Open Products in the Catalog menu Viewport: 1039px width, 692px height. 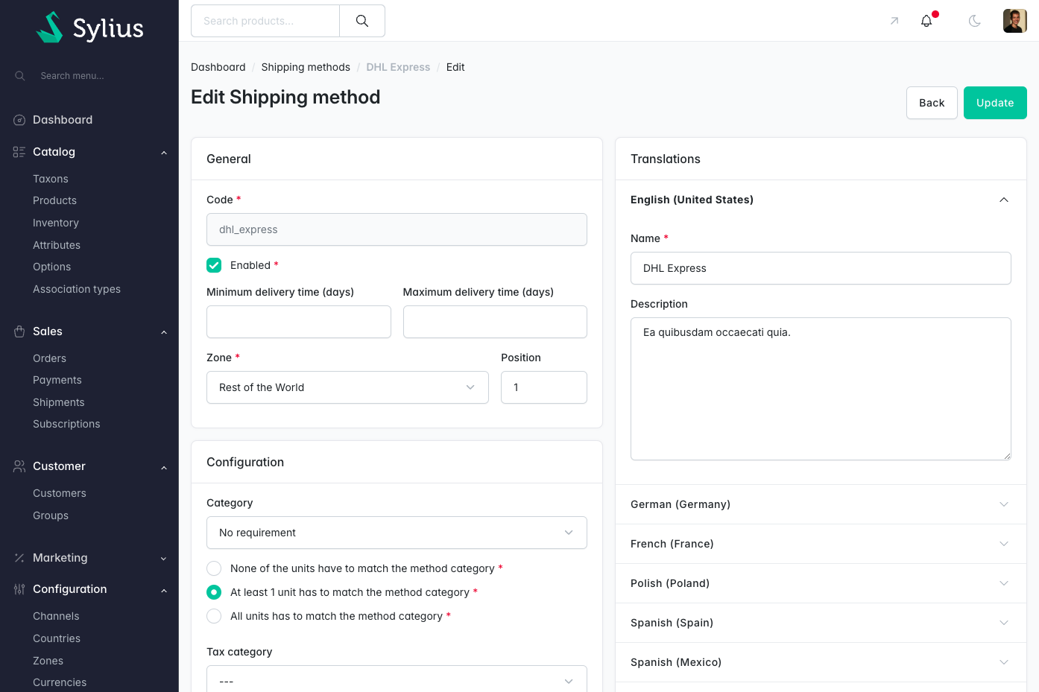[x=54, y=200]
